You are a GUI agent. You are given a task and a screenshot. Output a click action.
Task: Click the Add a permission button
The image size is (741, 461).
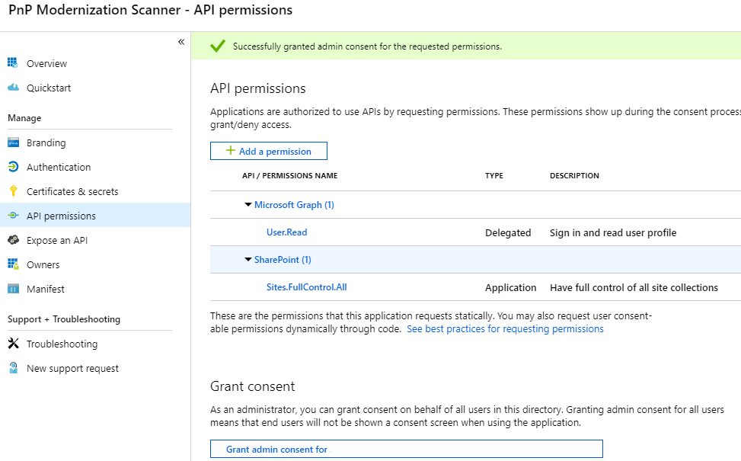point(268,151)
